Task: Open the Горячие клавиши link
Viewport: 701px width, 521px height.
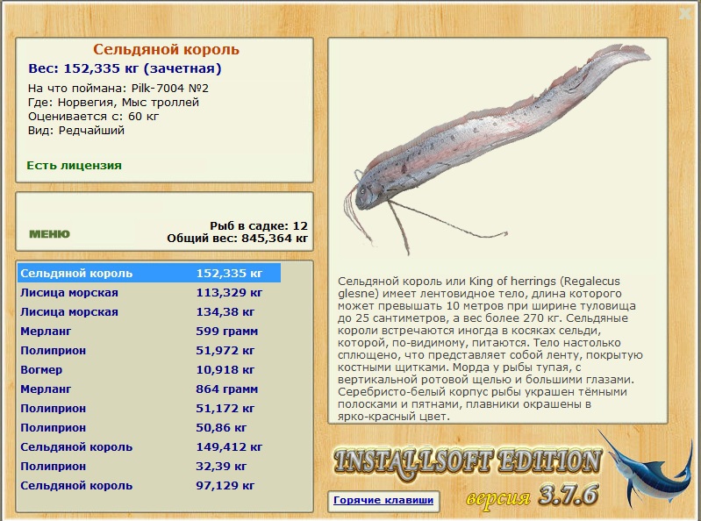Action: point(383,500)
